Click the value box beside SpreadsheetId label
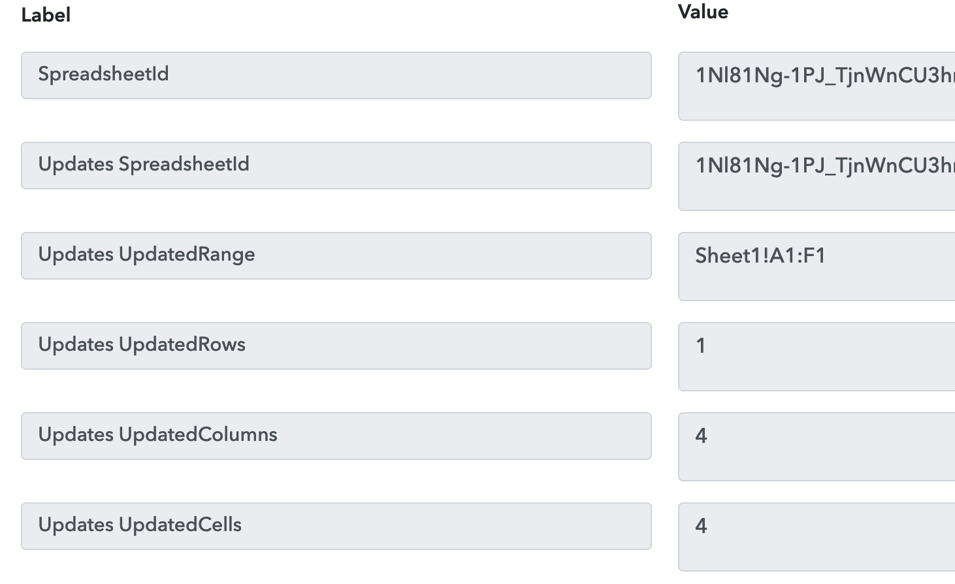The height and width of the screenshot is (584, 955). 817,86
